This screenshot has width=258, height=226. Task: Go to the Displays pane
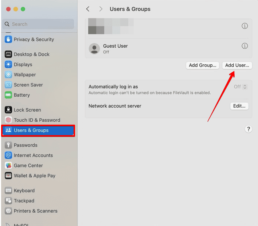23,64
